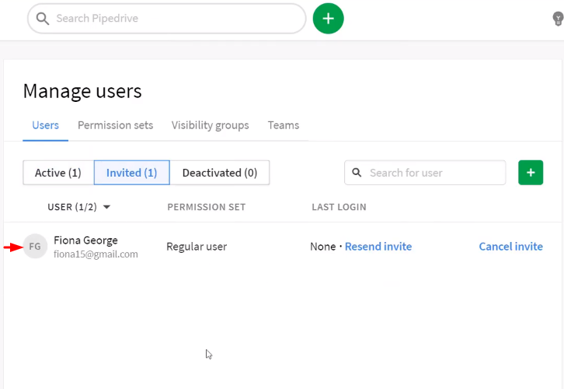Click the Resend invite link
564x389 pixels.
pyautogui.click(x=378, y=247)
